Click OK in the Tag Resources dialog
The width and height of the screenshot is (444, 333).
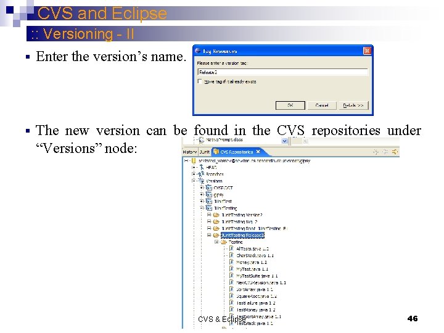290,105
